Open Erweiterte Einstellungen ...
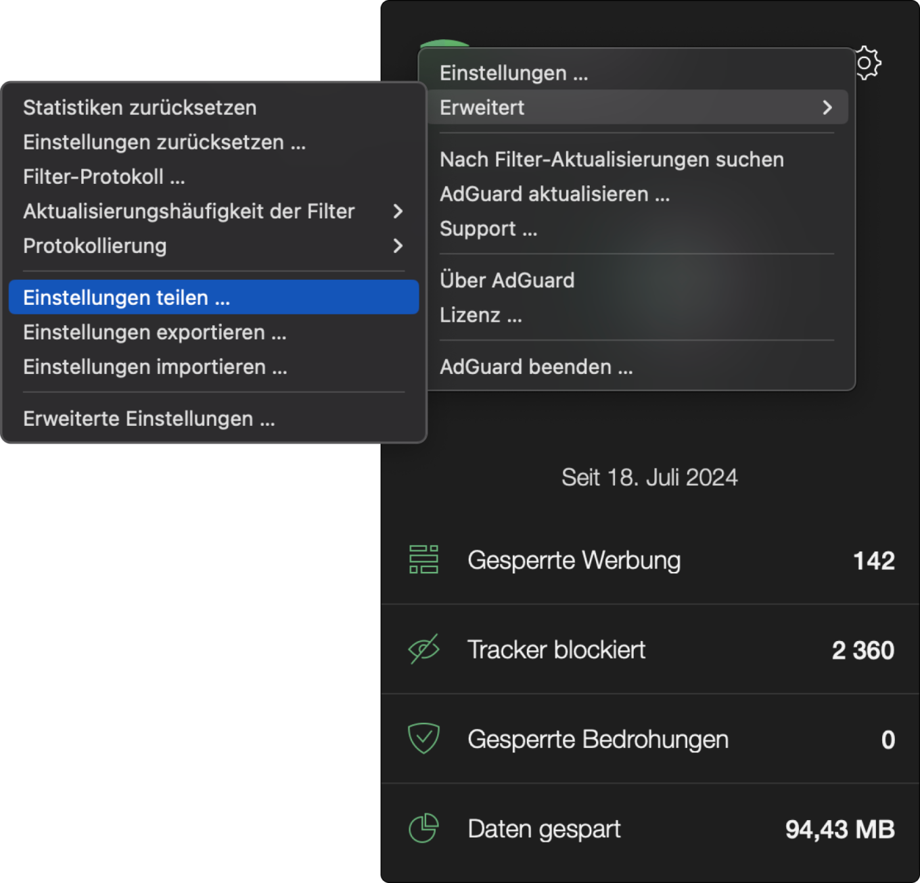Screen dimensions: 920x883 214,419
